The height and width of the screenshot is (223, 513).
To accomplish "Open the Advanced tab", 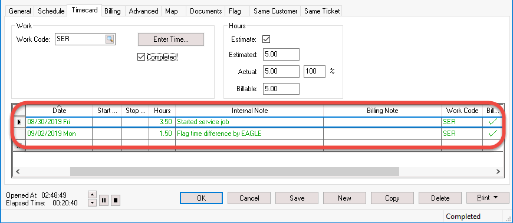I will coord(143,11).
